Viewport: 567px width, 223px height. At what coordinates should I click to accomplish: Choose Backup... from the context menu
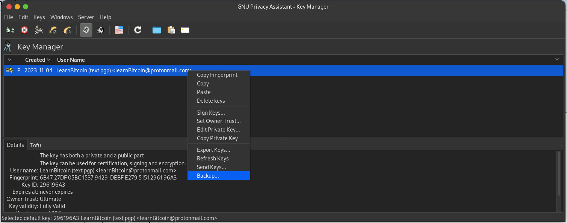point(208,176)
